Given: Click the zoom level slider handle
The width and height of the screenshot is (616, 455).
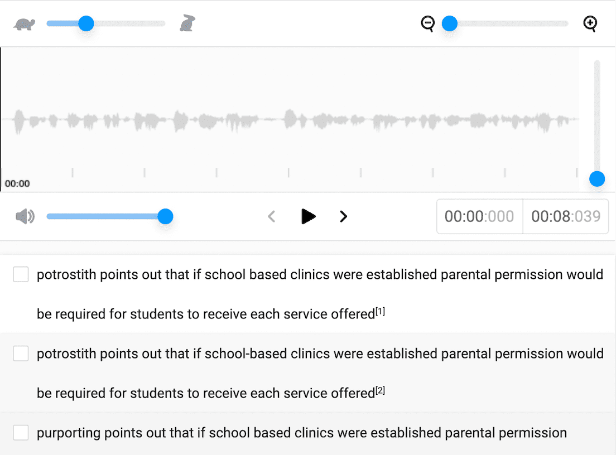Looking at the screenshot, I should tap(450, 23).
